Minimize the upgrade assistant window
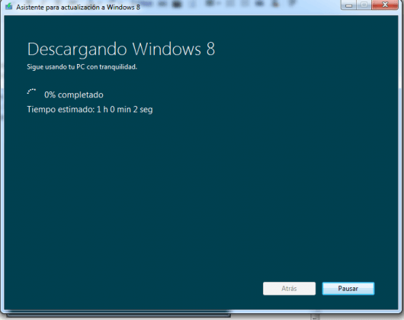 click(x=348, y=5)
